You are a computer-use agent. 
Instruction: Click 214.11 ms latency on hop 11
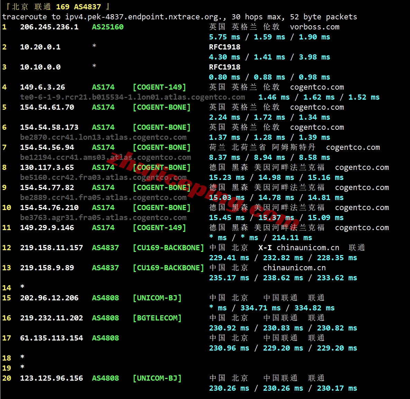tap(292, 238)
